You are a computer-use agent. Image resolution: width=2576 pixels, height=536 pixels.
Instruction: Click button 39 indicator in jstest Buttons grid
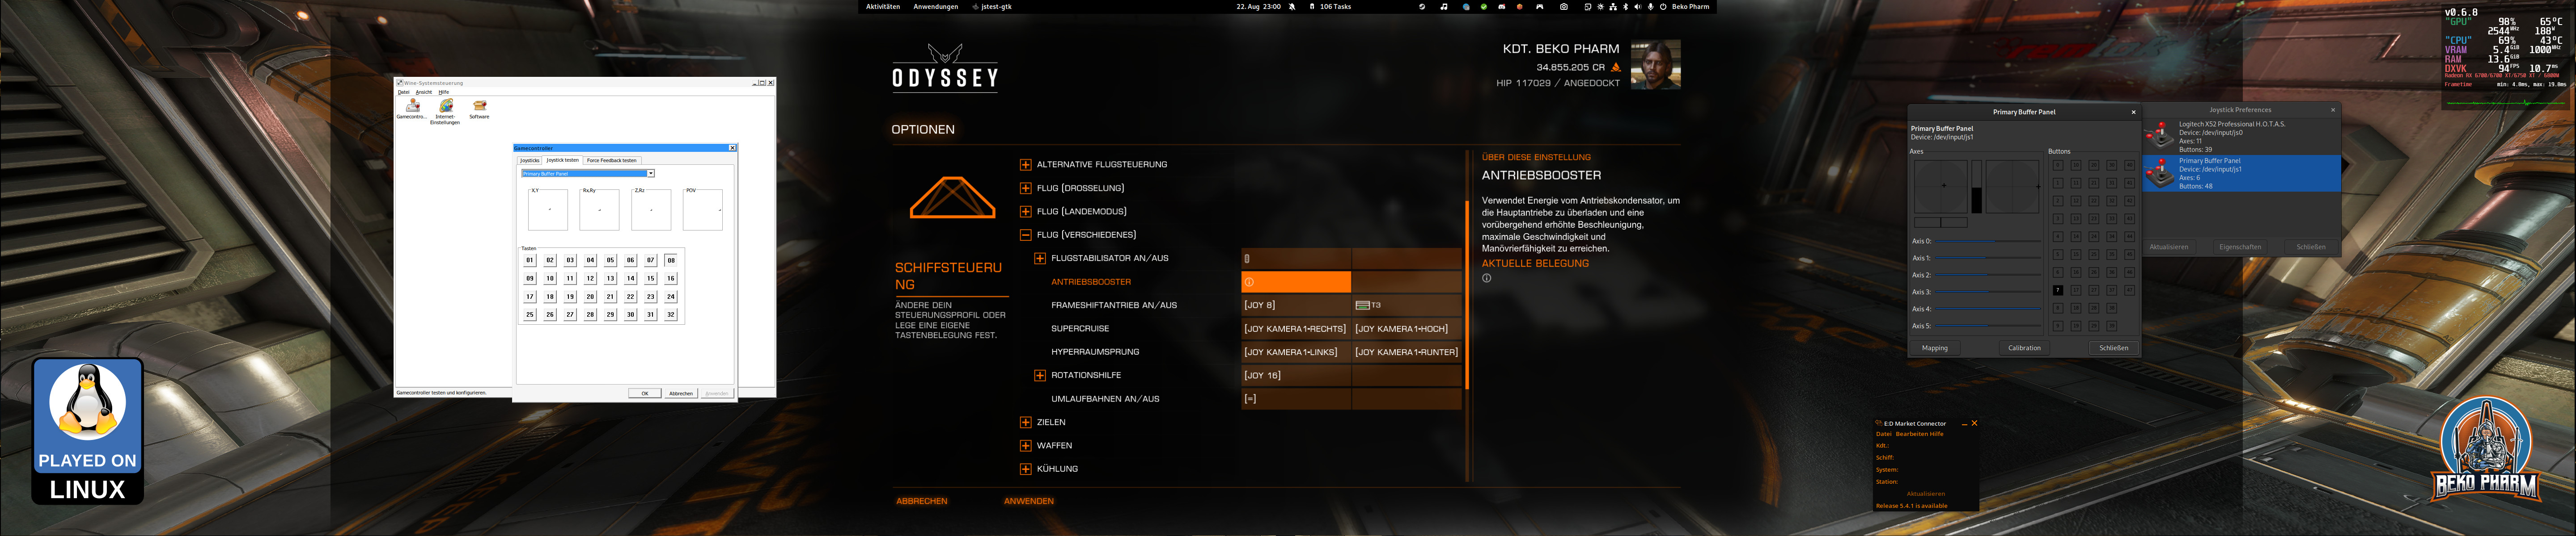[2112, 327]
